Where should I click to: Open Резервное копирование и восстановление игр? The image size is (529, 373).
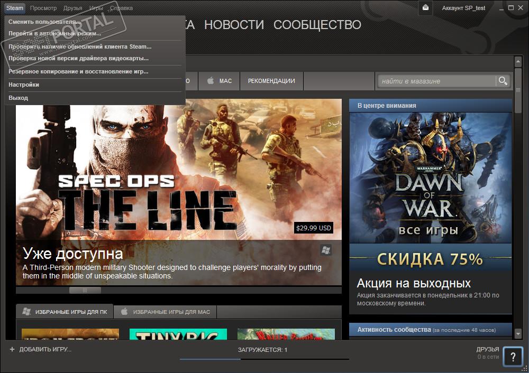(95, 71)
